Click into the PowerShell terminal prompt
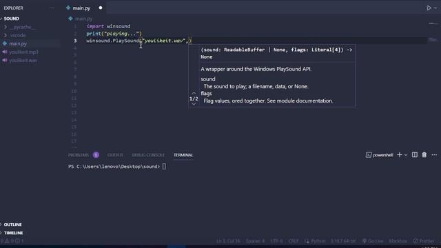The width and height of the screenshot is (441, 248). point(164,167)
